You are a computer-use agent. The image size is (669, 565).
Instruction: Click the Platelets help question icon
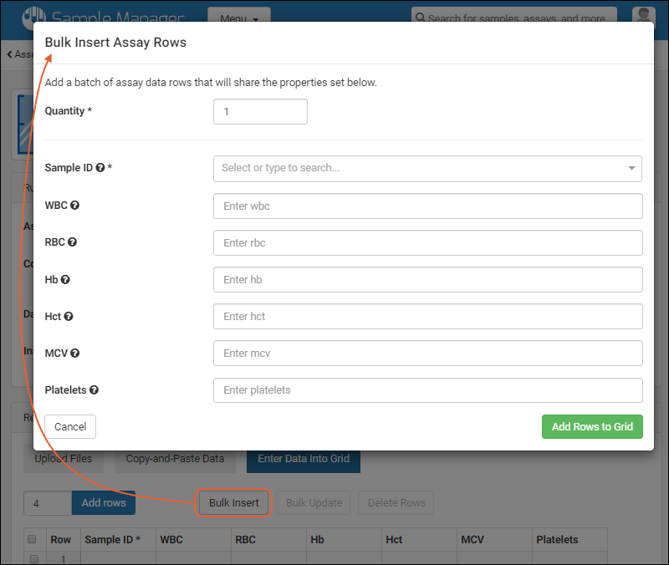(94, 390)
